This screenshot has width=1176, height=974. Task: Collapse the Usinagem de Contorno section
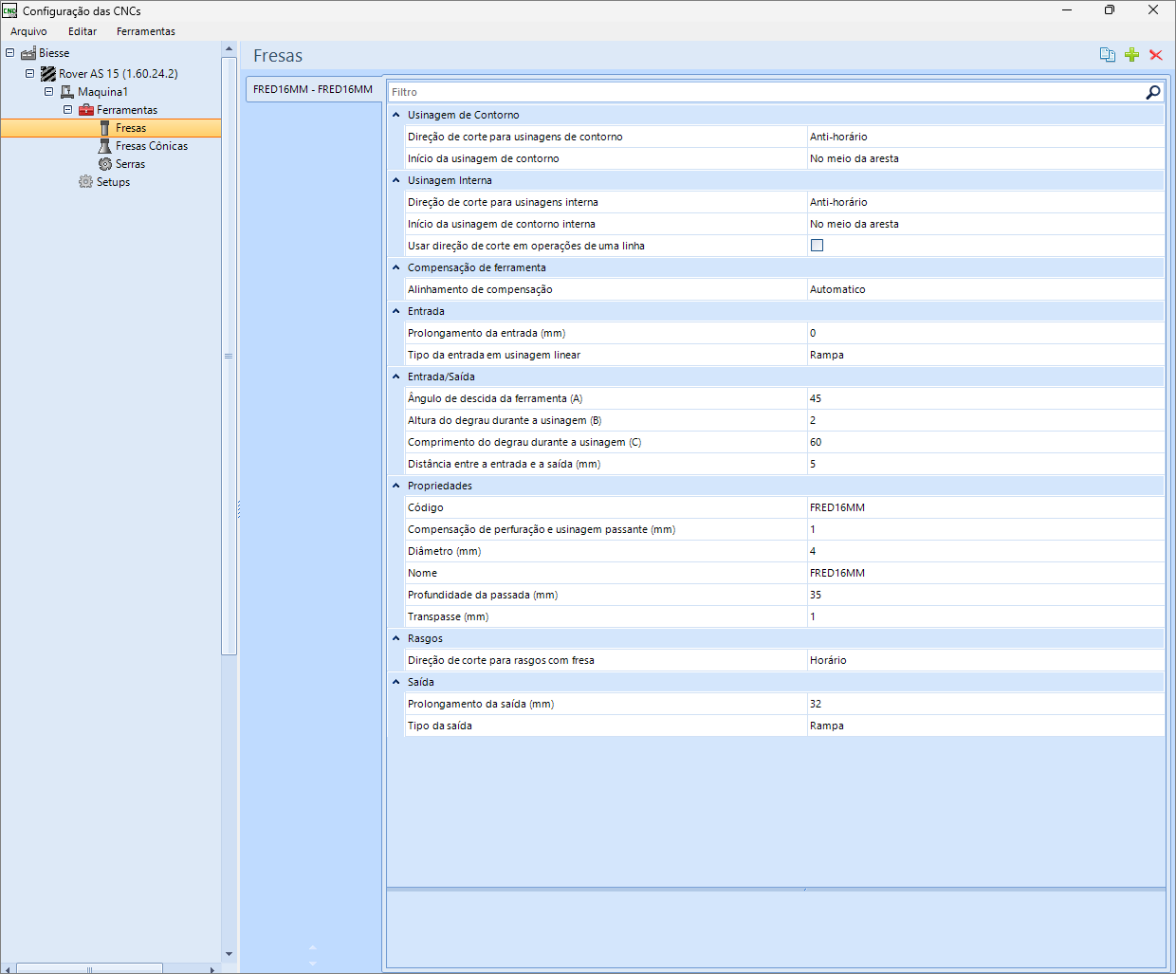coord(396,115)
